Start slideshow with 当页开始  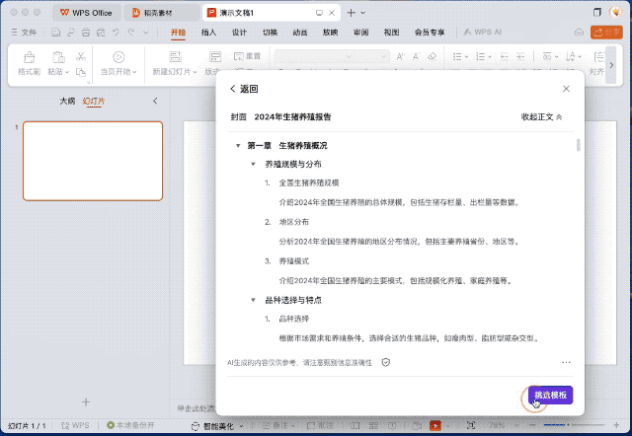pos(118,63)
